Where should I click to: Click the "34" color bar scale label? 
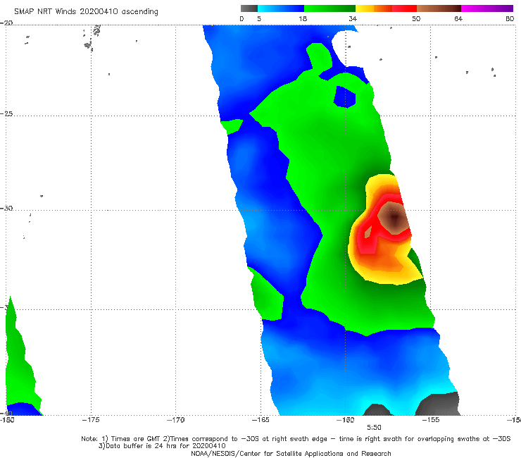point(353,18)
